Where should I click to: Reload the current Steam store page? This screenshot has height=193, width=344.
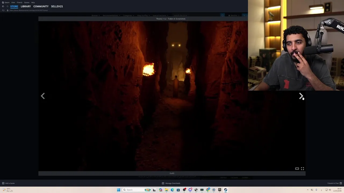(x=3, y=10)
